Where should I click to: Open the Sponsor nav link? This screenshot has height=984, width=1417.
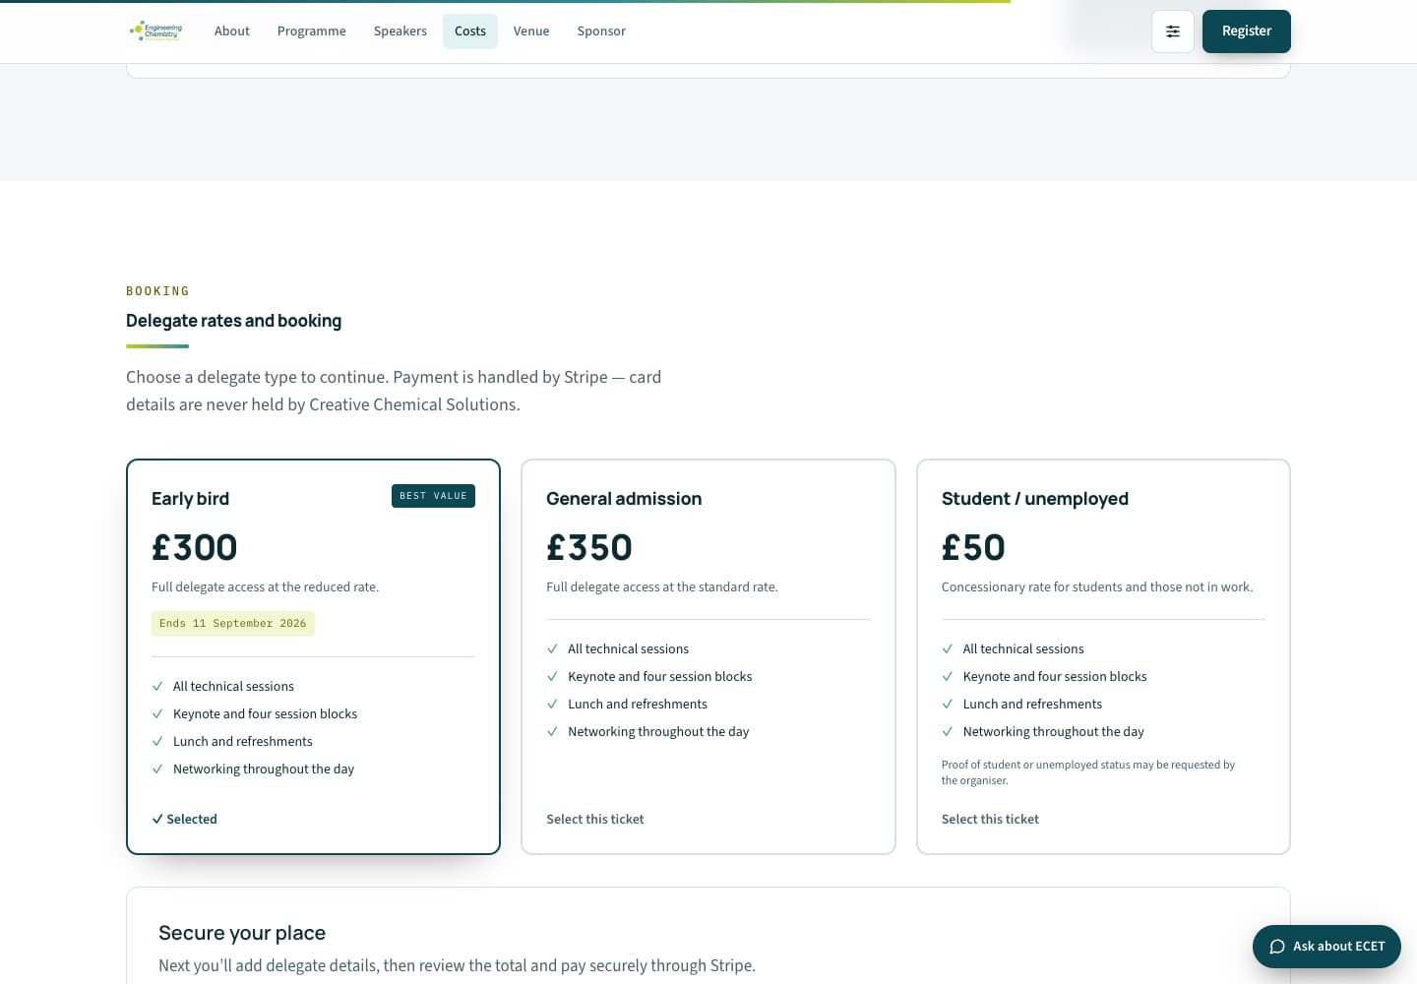tap(601, 31)
